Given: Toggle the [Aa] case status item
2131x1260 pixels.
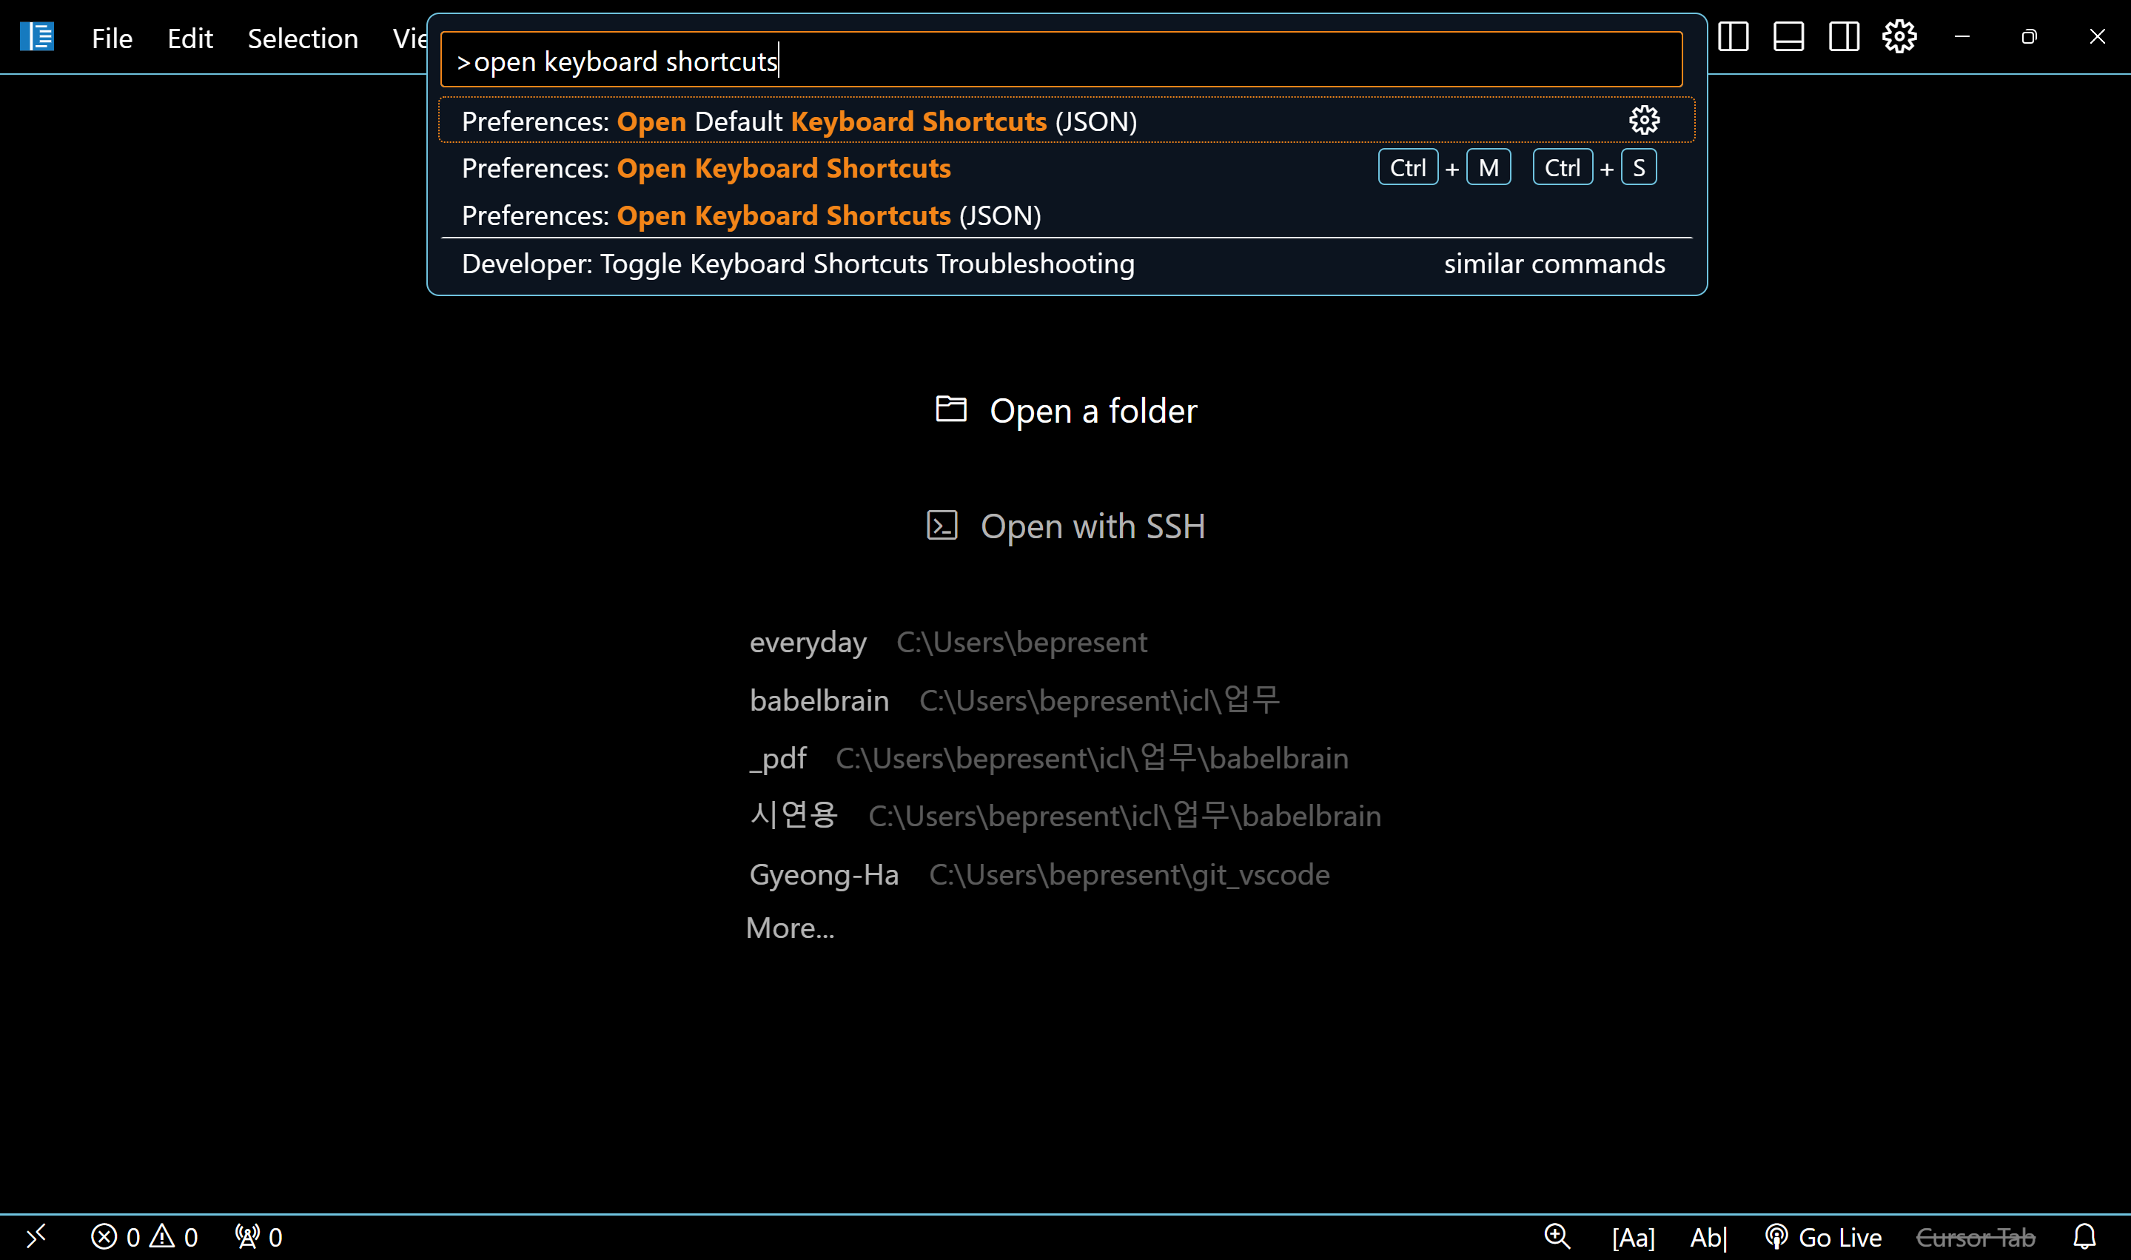Looking at the screenshot, I should click(x=1633, y=1237).
